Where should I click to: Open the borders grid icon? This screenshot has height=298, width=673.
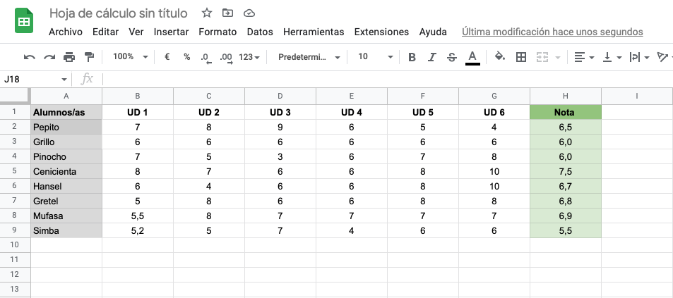520,57
